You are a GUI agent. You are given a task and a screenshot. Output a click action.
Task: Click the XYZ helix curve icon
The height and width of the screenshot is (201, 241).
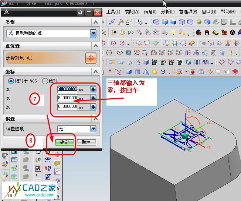click(x=137, y=53)
